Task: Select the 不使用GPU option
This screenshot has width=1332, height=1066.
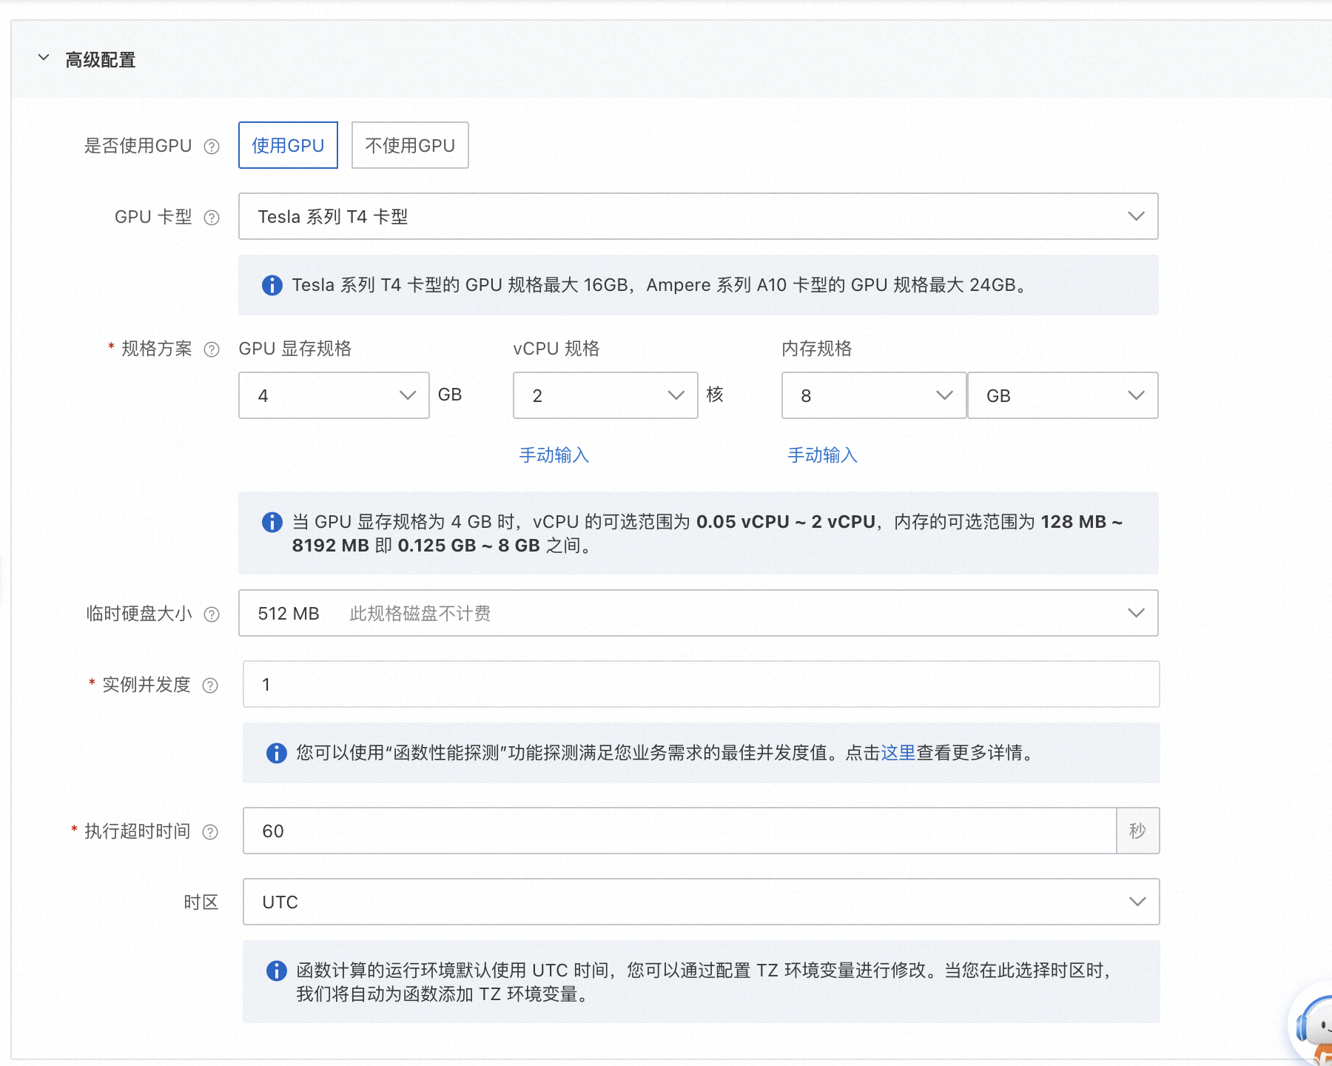Action: pyautogui.click(x=410, y=145)
